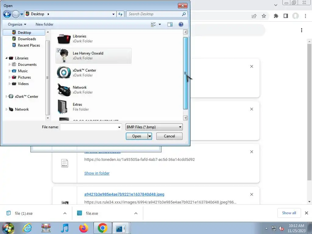Collapse the Libraries tree node
Viewport: 312px width, 234px height.
6,58
